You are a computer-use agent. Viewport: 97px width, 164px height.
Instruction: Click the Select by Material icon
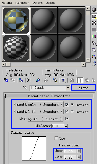tap(94, 57)
